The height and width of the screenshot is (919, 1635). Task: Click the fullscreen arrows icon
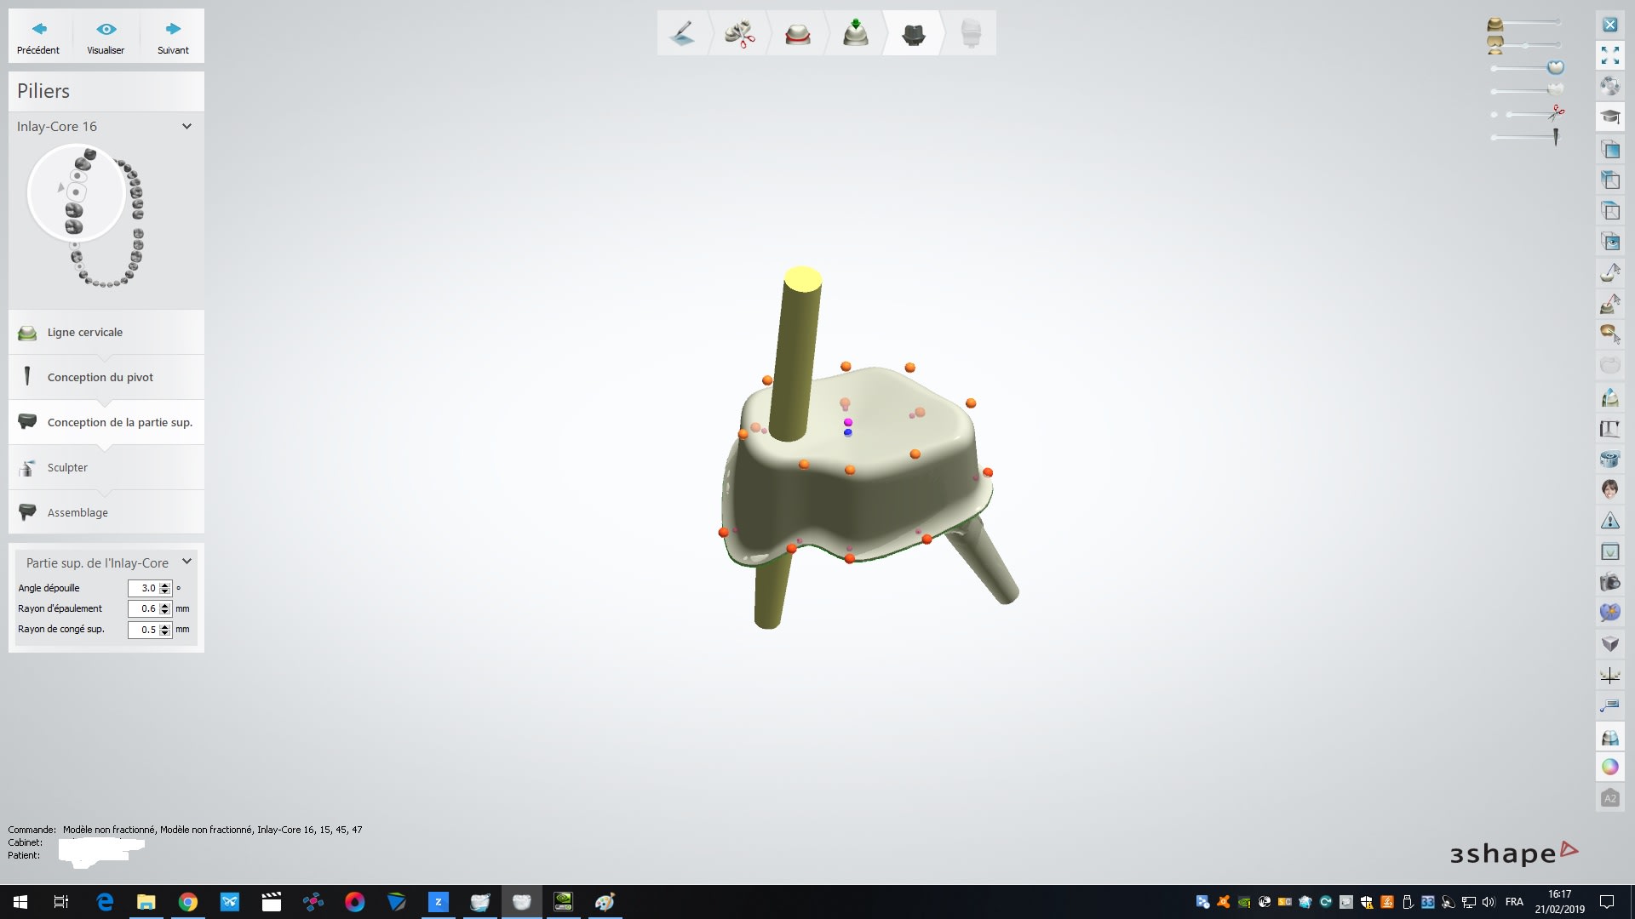click(1609, 55)
